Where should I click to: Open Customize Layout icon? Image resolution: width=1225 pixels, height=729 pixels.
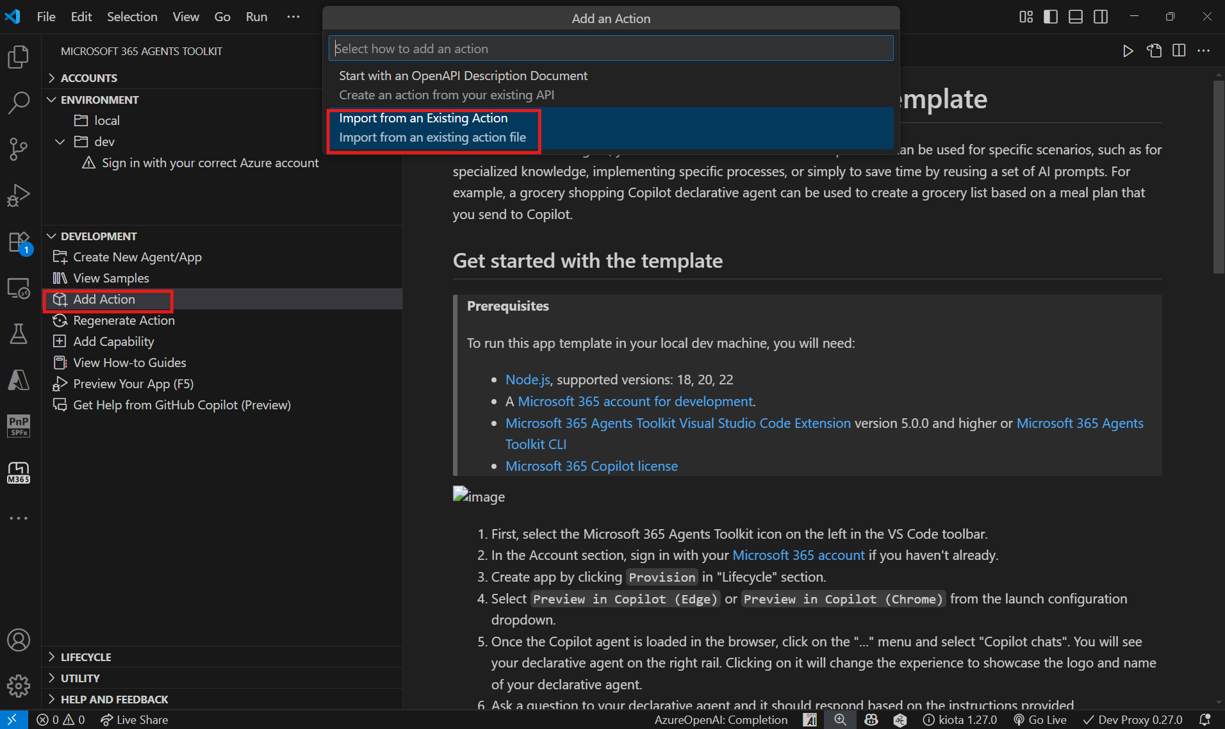pyautogui.click(x=1026, y=17)
